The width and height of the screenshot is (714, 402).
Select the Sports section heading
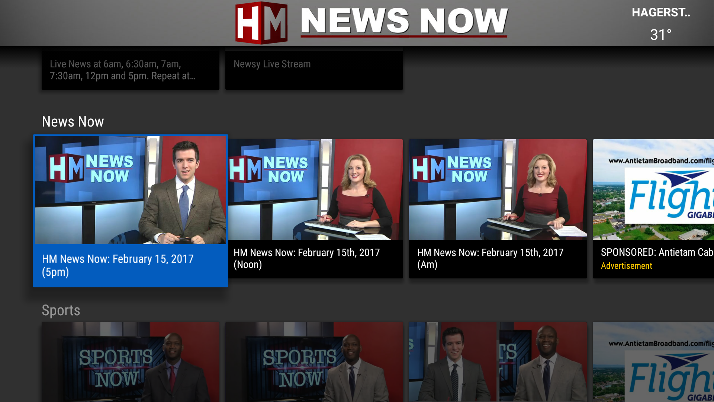coord(61,310)
